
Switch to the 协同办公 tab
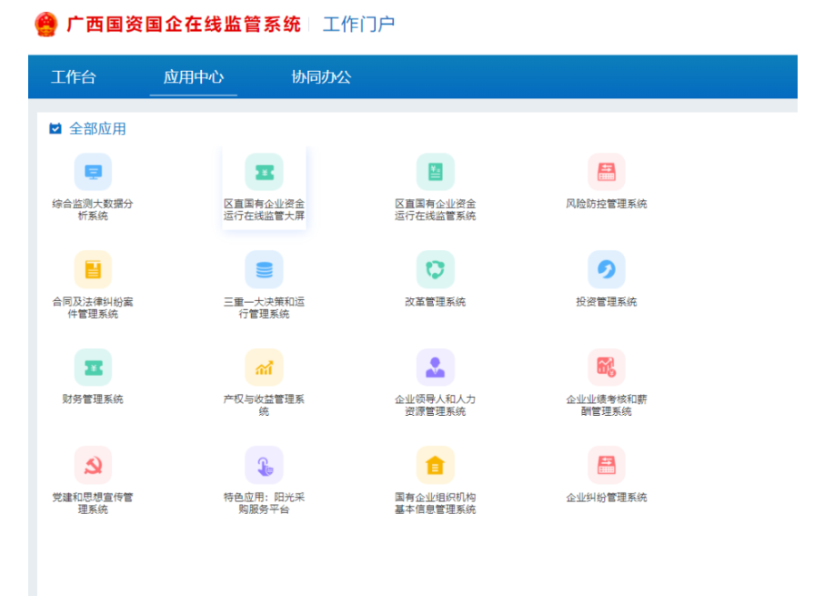point(320,77)
